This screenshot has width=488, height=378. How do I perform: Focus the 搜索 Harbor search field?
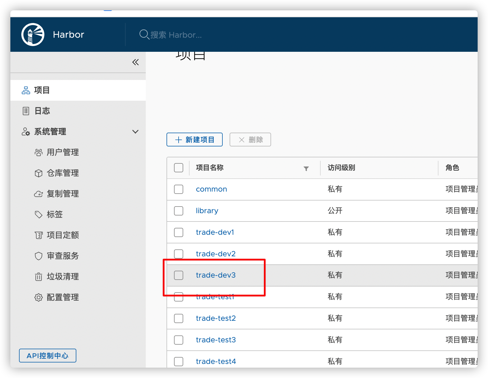pyautogui.click(x=176, y=35)
